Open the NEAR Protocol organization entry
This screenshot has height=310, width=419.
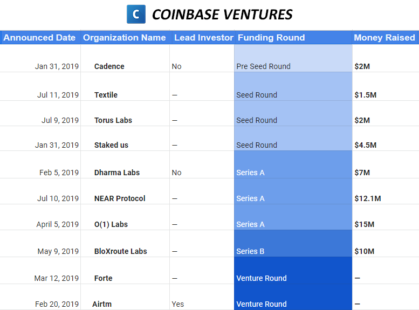click(x=120, y=198)
